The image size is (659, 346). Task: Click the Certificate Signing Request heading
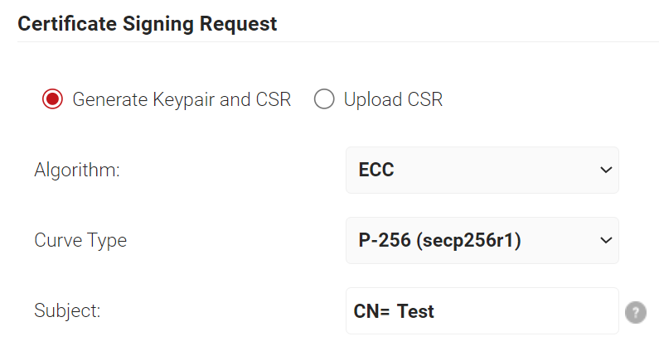tap(147, 24)
